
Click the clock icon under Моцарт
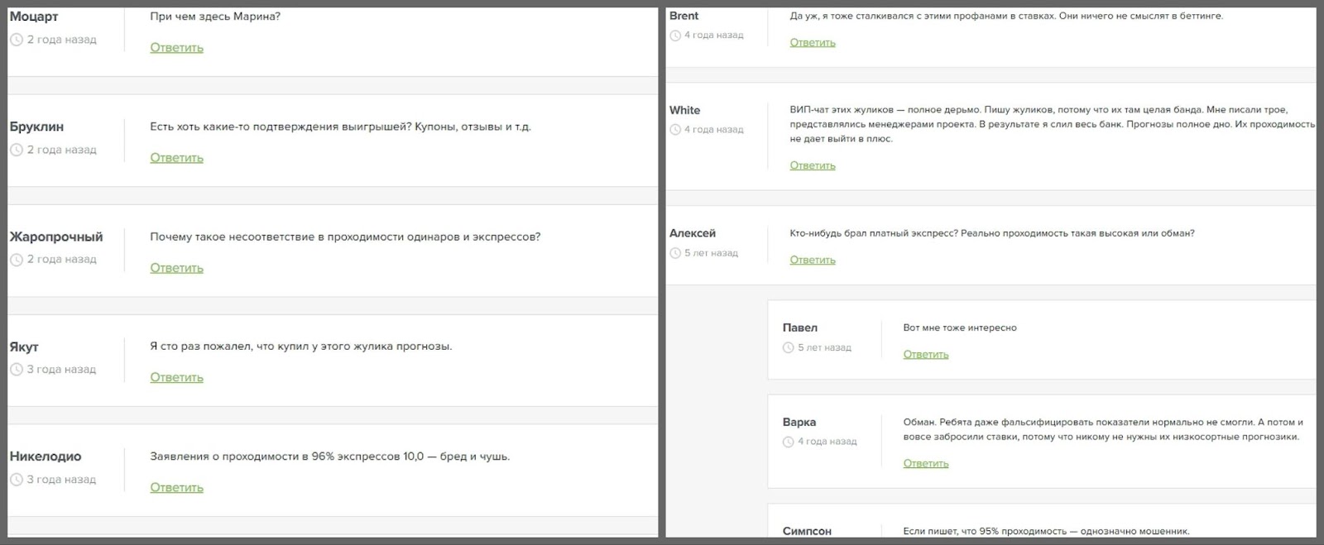coord(17,40)
